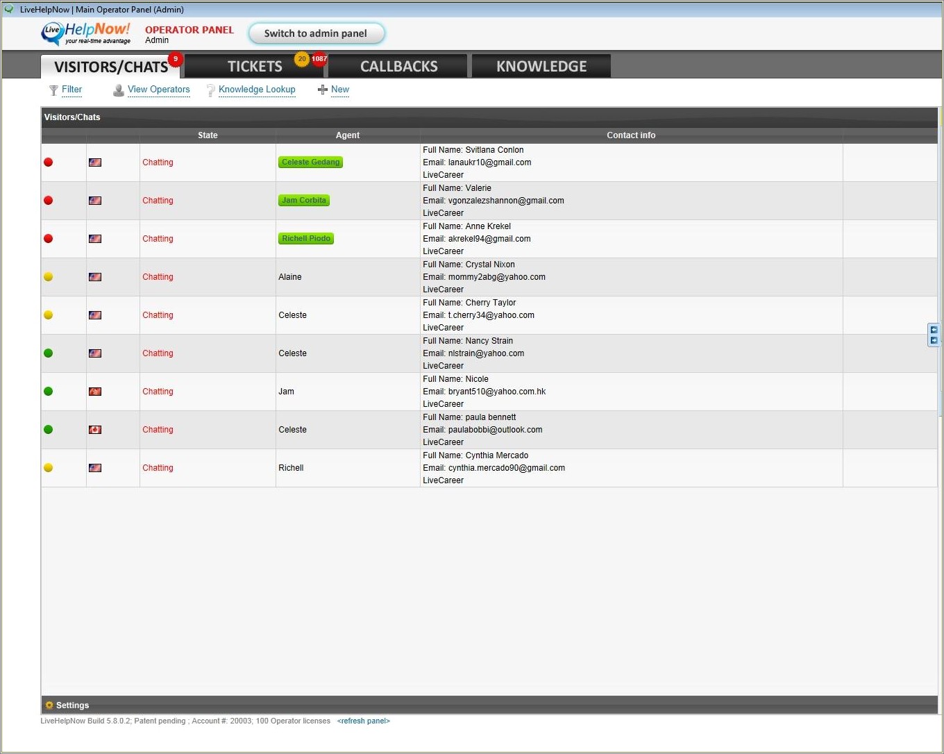The image size is (944, 754).
Task: Expand the Settings bar
Action: point(72,705)
